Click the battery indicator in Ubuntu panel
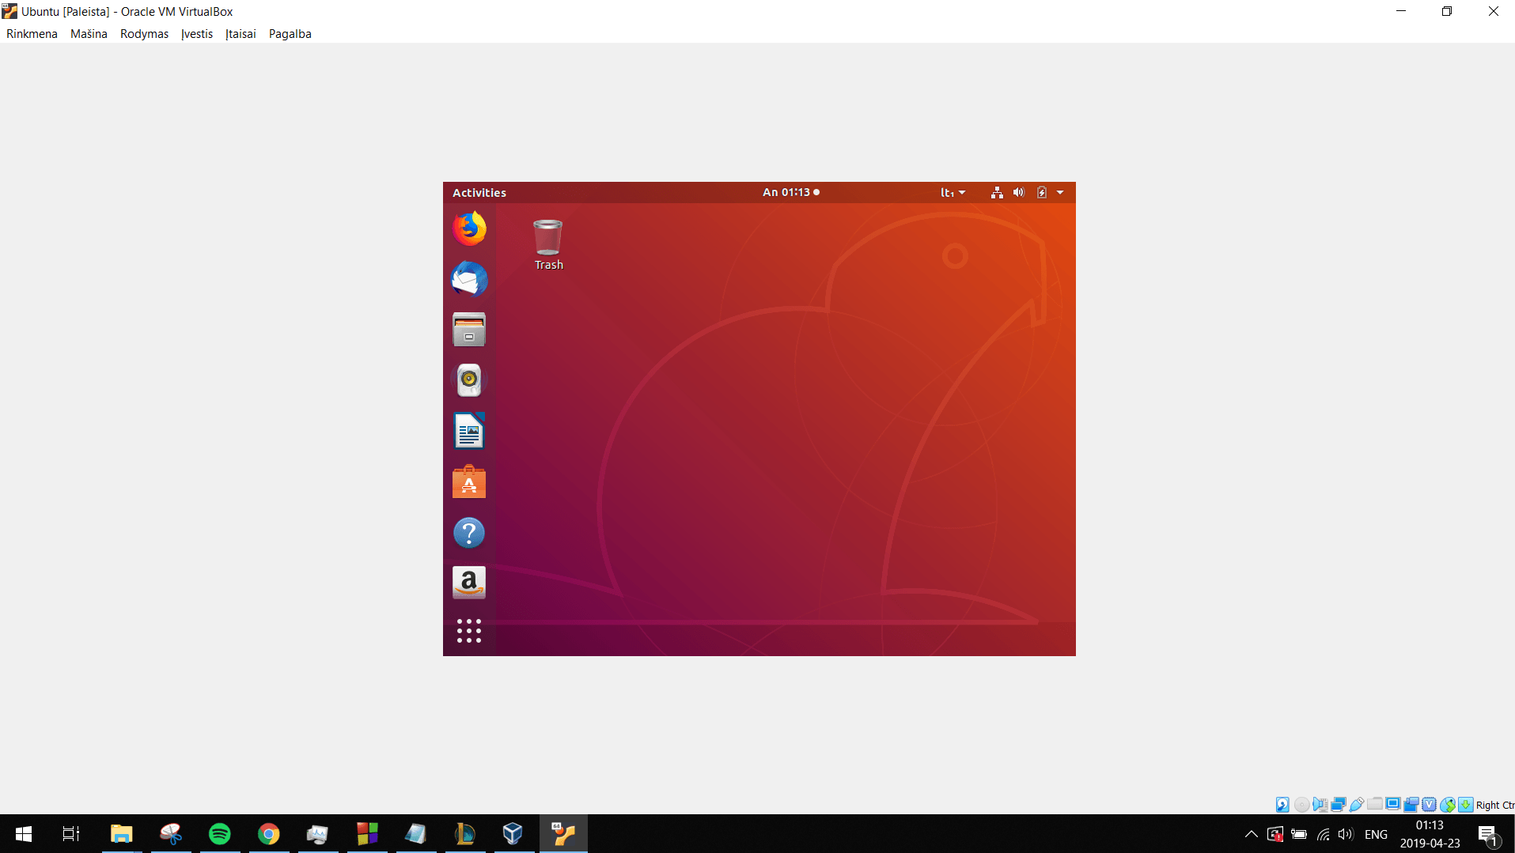 click(x=1041, y=192)
